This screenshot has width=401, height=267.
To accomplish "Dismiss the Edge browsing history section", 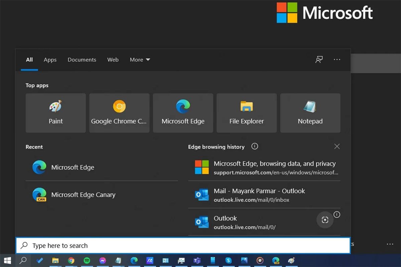I will click(337, 147).
